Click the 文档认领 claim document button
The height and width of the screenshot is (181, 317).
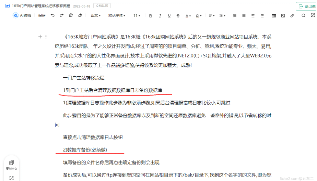[x=102, y=6]
